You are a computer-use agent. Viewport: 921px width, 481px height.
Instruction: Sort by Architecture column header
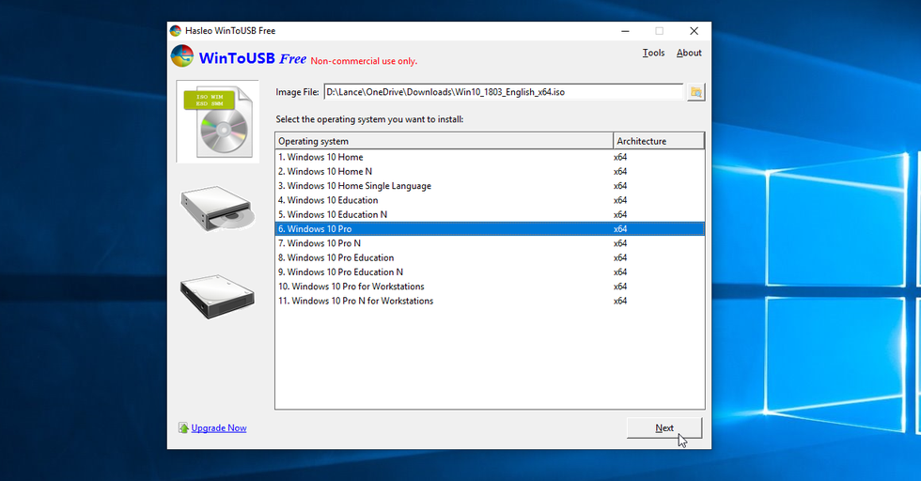tap(658, 141)
